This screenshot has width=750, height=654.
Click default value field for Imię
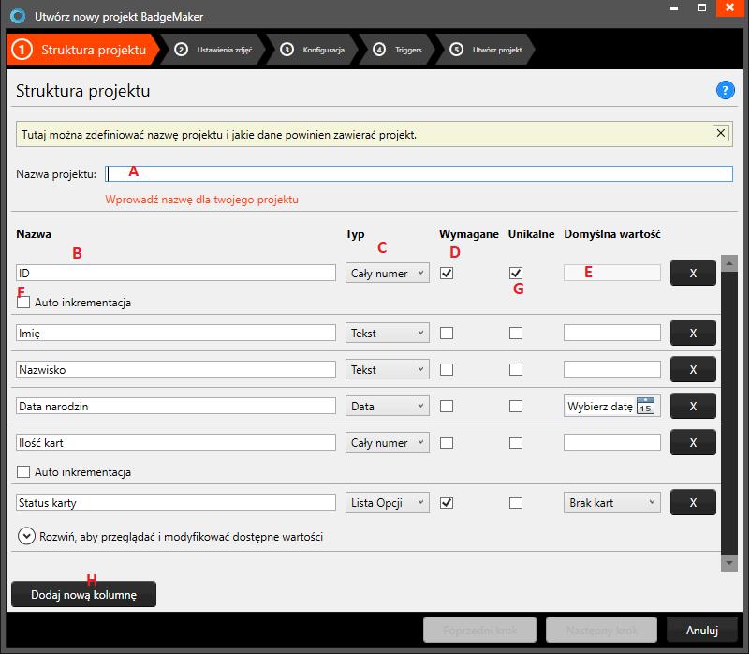click(x=612, y=333)
